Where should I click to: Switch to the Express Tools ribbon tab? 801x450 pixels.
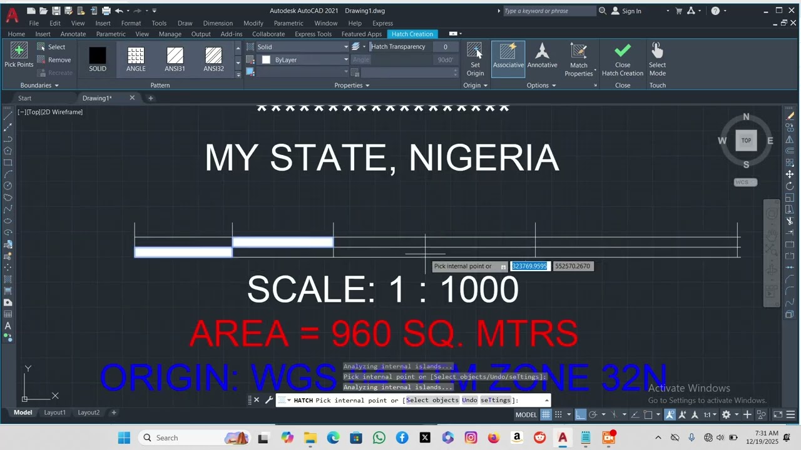point(313,34)
